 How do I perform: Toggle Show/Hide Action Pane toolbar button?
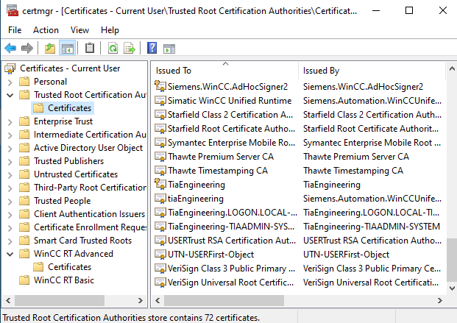point(169,49)
